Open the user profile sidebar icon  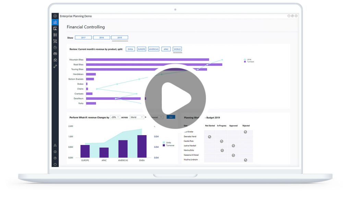[x=55, y=145]
